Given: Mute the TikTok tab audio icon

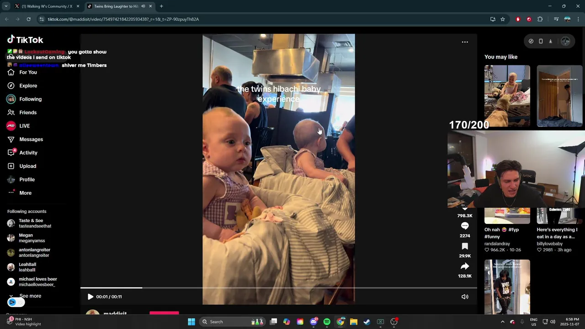Looking at the screenshot, I should (x=143, y=6).
